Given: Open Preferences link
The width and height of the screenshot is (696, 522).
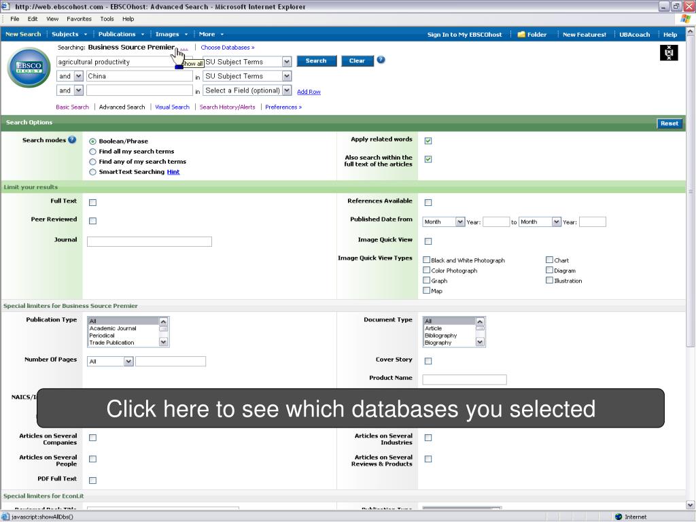Looking at the screenshot, I should 283,107.
